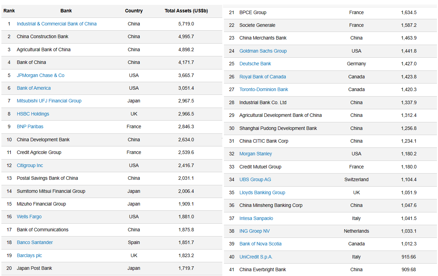Click the JPMorgan Chase & Co link
Screen dimensions: 438x276
(x=41, y=75)
